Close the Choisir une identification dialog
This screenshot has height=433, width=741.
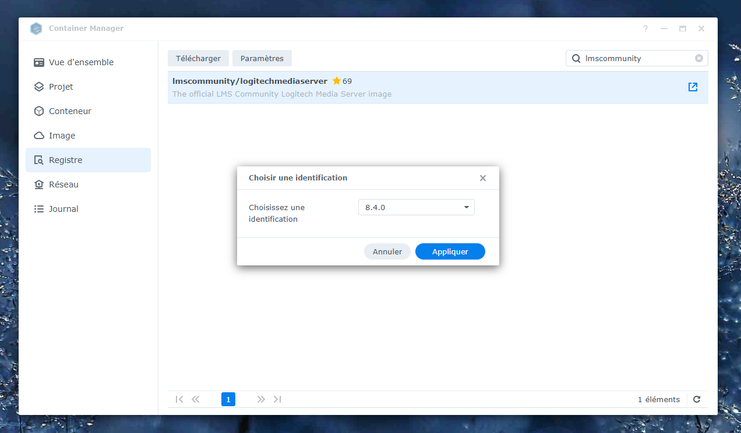pos(483,178)
